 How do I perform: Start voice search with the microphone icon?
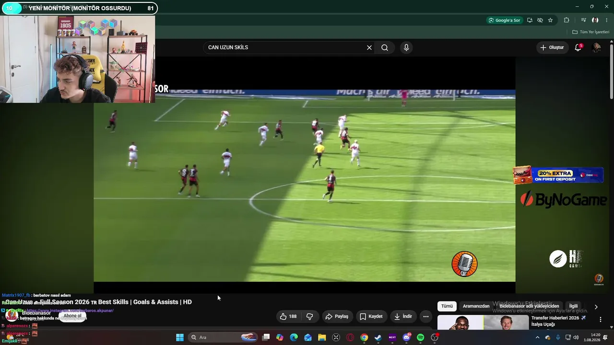[x=406, y=47]
